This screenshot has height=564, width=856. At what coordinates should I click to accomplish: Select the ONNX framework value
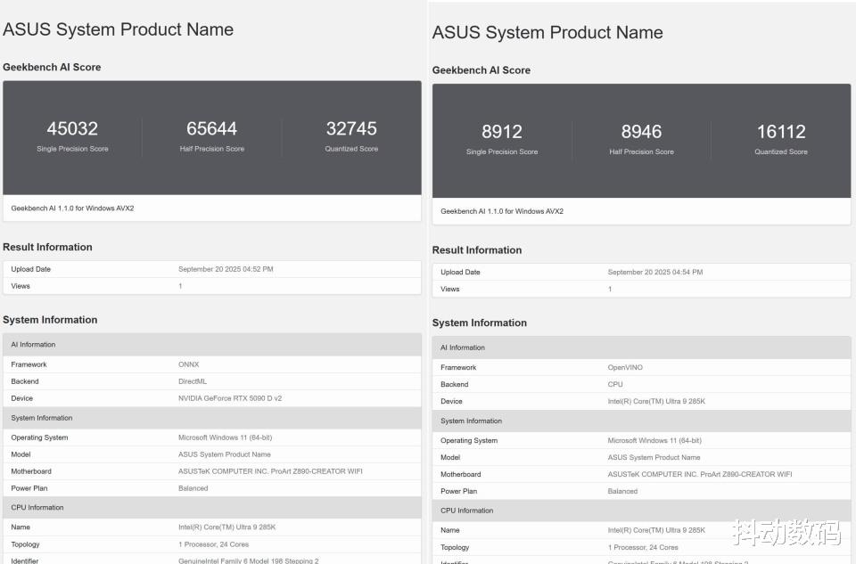click(x=189, y=364)
